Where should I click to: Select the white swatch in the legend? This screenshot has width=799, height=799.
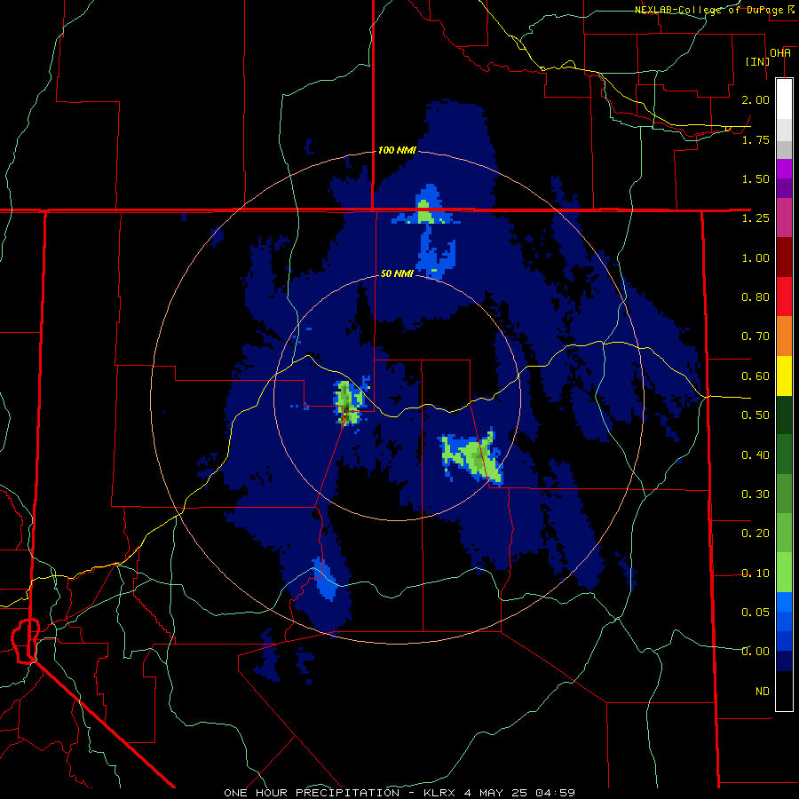pos(784,99)
